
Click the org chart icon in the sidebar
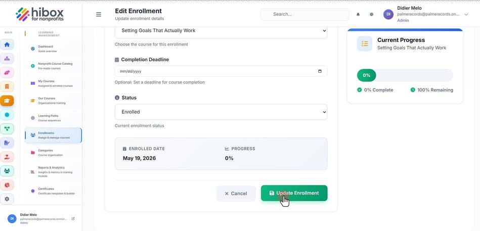point(7,59)
